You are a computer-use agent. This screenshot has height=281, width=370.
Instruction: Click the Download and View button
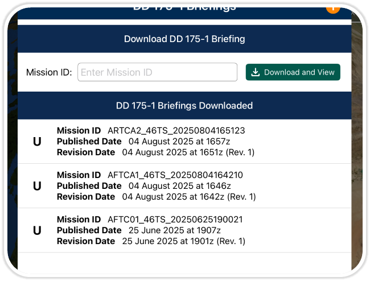[293, 72]
